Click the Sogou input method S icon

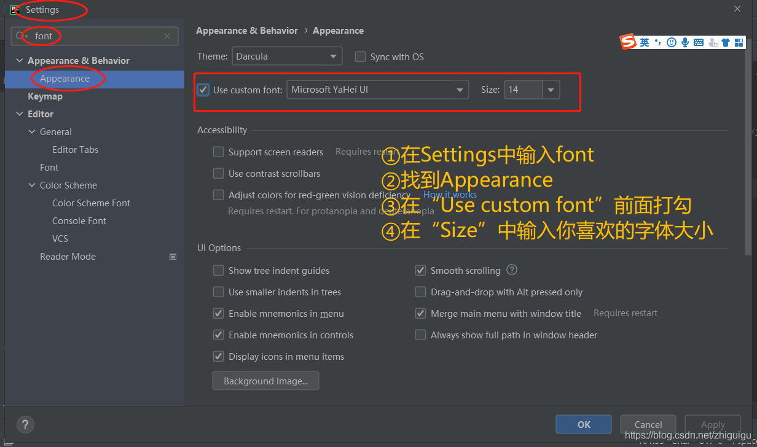point(628,42)
